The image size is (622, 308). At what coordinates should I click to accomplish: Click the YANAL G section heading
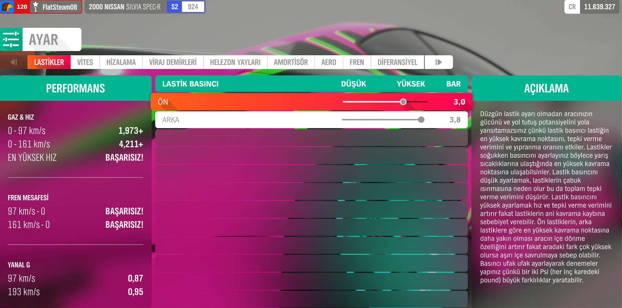coord(19,265)
